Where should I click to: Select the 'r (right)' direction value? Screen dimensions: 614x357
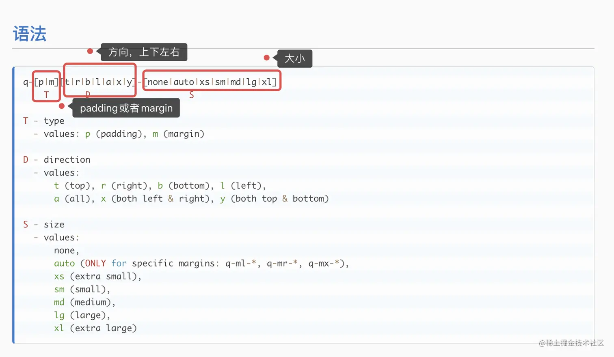pyautogui.click(x=124, y=186)
